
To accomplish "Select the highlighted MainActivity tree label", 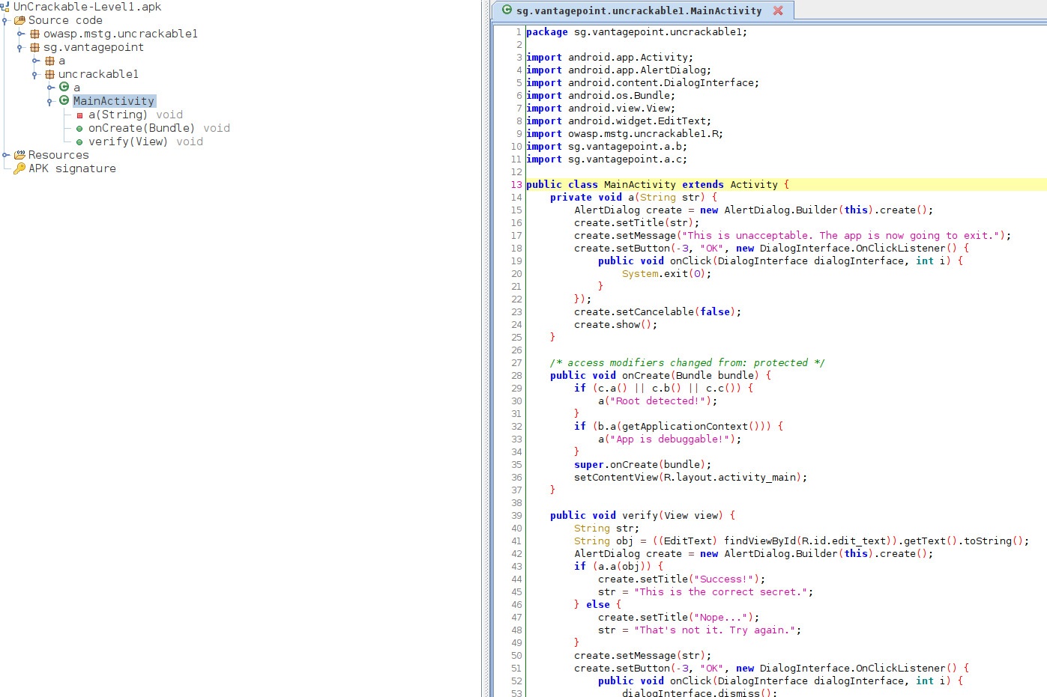I will [x=114, y=101].
